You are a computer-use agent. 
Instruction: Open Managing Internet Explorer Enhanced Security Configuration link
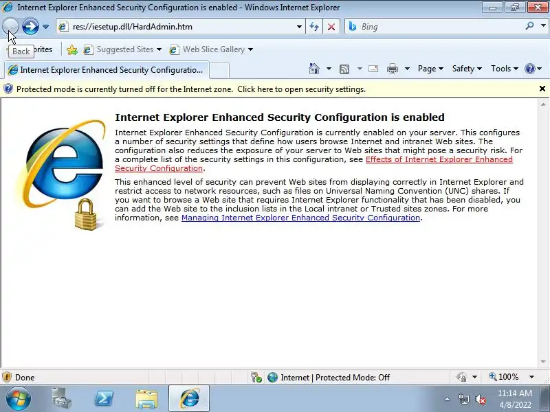coord(300,218)
